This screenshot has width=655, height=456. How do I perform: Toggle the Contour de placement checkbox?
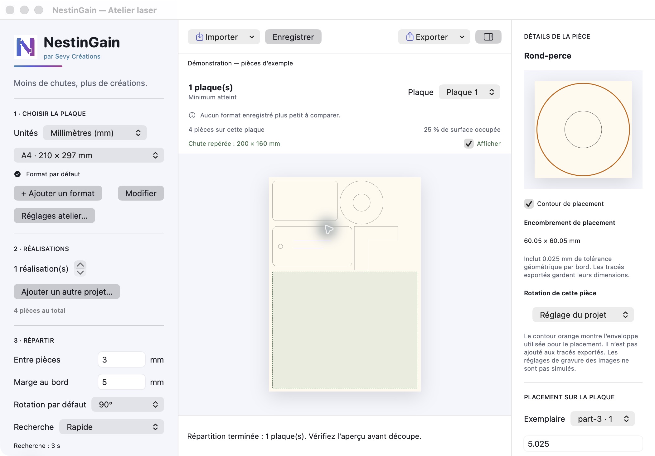pyautogui.click(x=529, y=204)
